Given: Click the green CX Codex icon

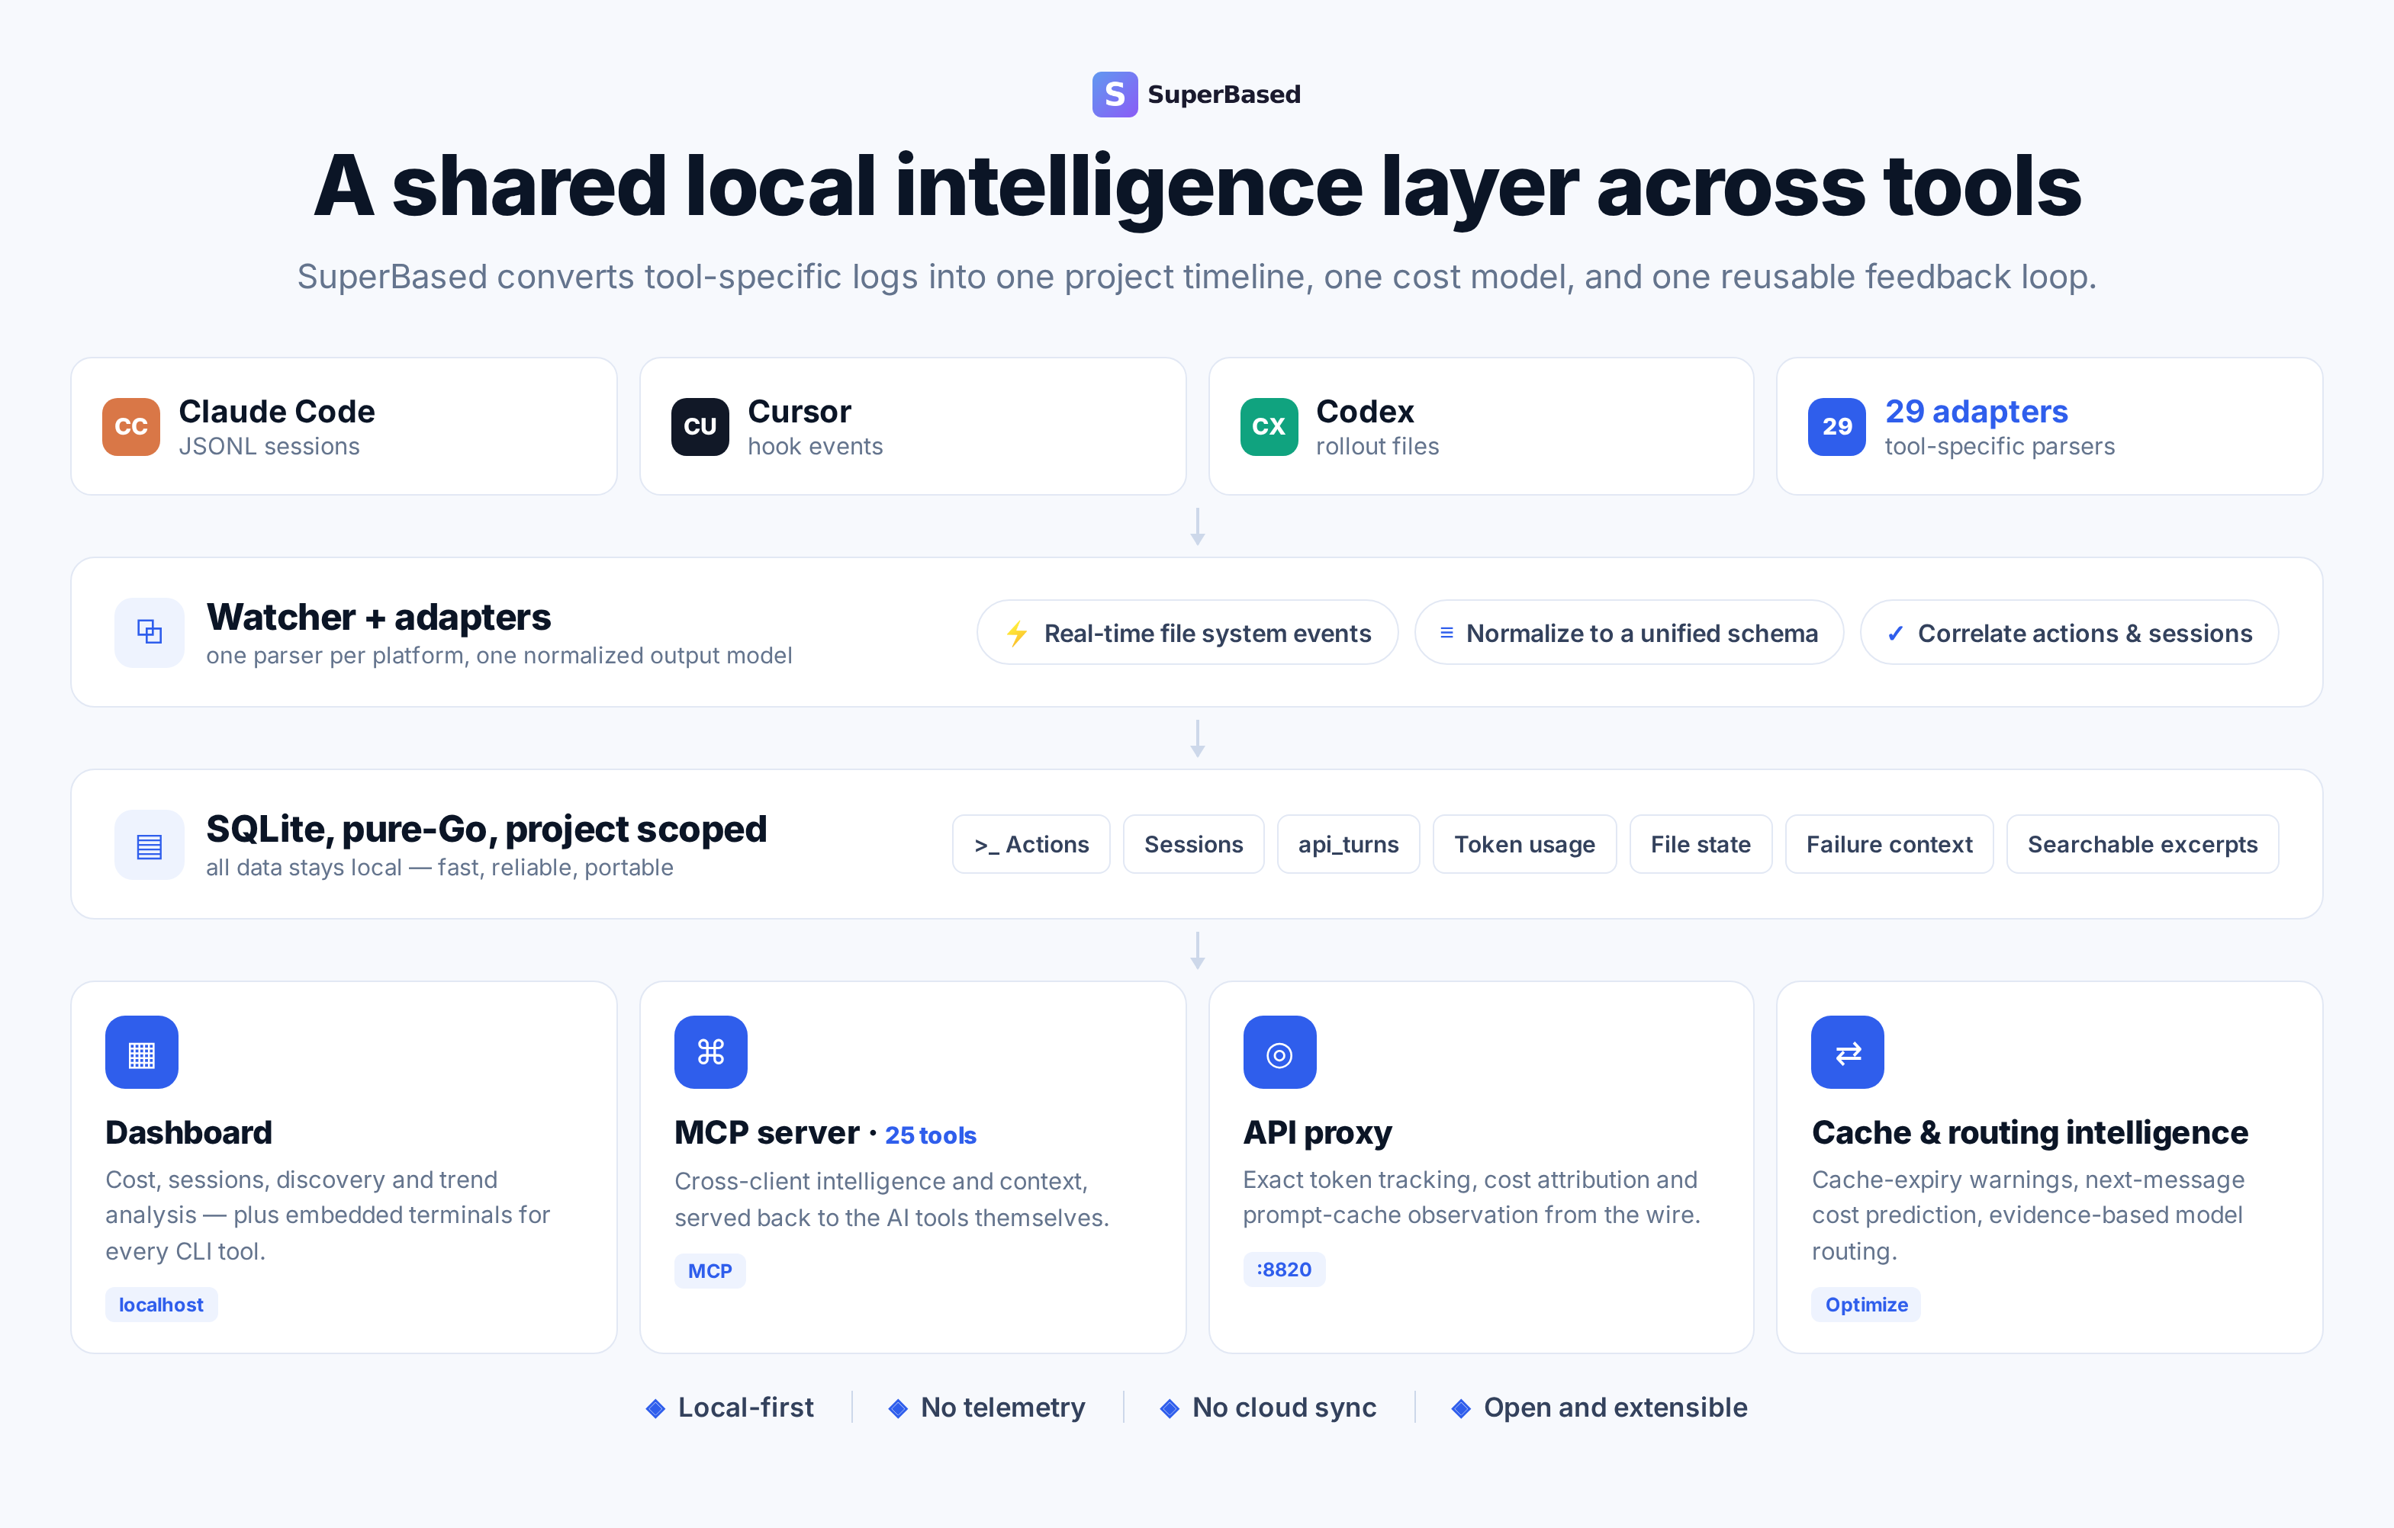Looking at the screenshot, I should [1269, 426].
